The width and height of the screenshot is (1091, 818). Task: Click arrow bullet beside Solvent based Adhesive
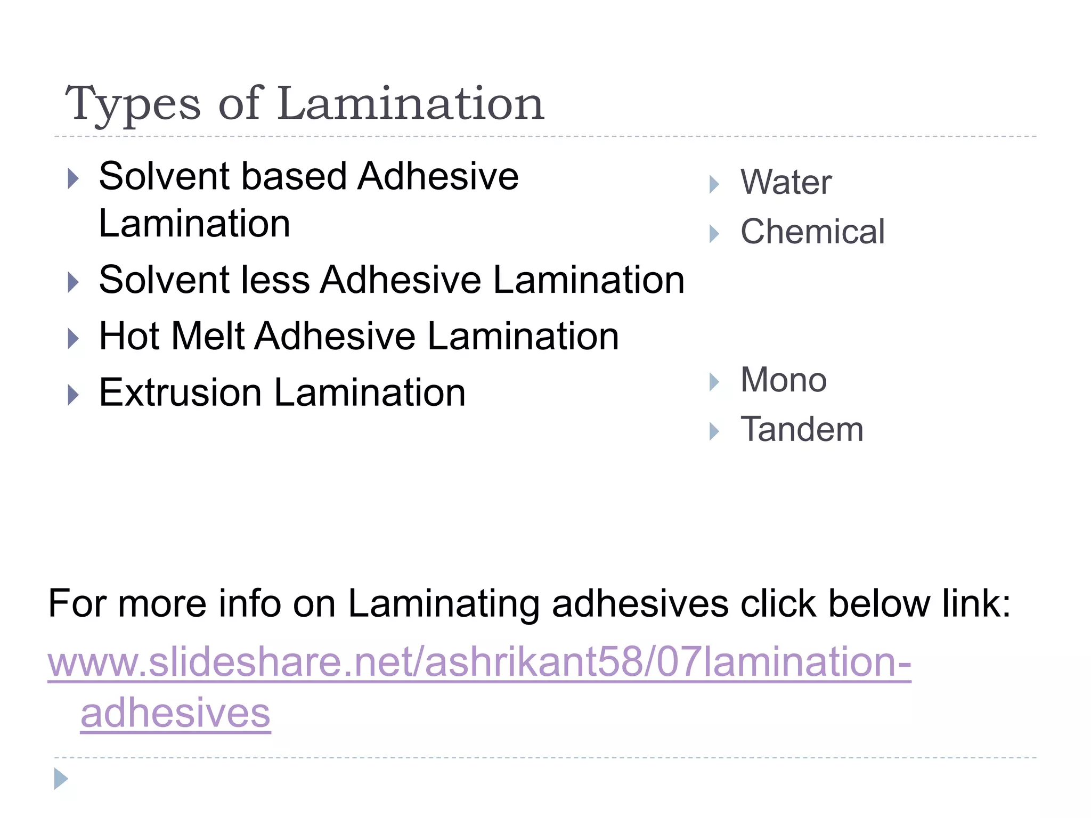pos(74,179)
